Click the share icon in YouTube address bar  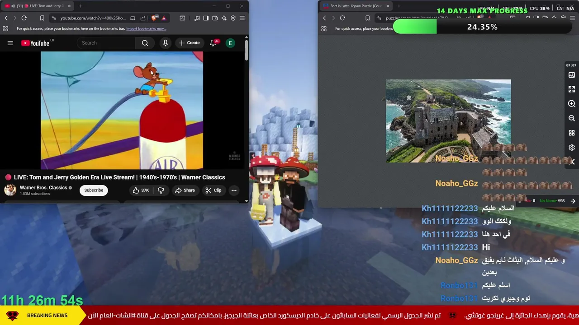(143, 18)
